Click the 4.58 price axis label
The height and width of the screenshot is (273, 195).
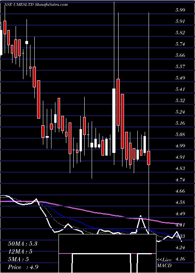click(180, 202)
